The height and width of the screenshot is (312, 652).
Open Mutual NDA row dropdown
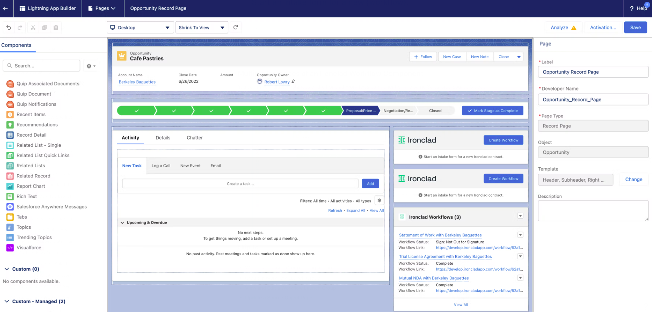520,278
